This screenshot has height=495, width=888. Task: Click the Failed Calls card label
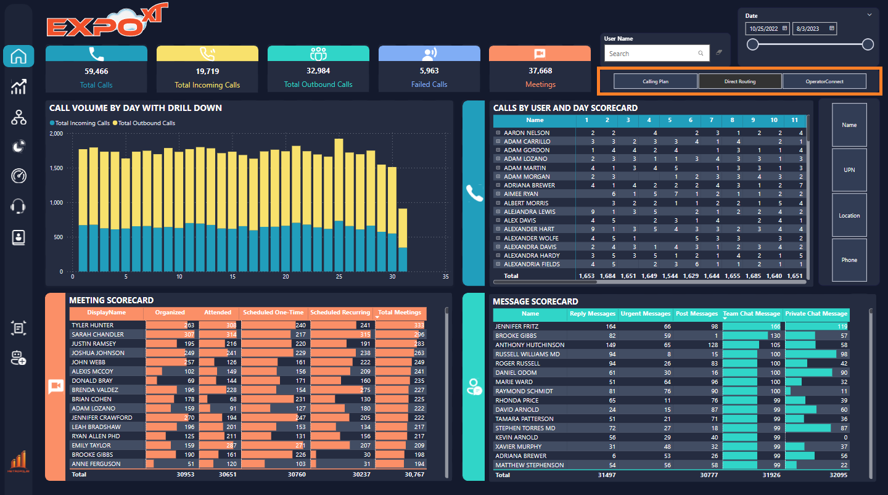point(429,84)
